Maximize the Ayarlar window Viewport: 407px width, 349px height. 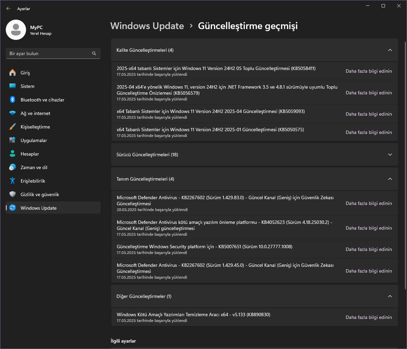383,6
